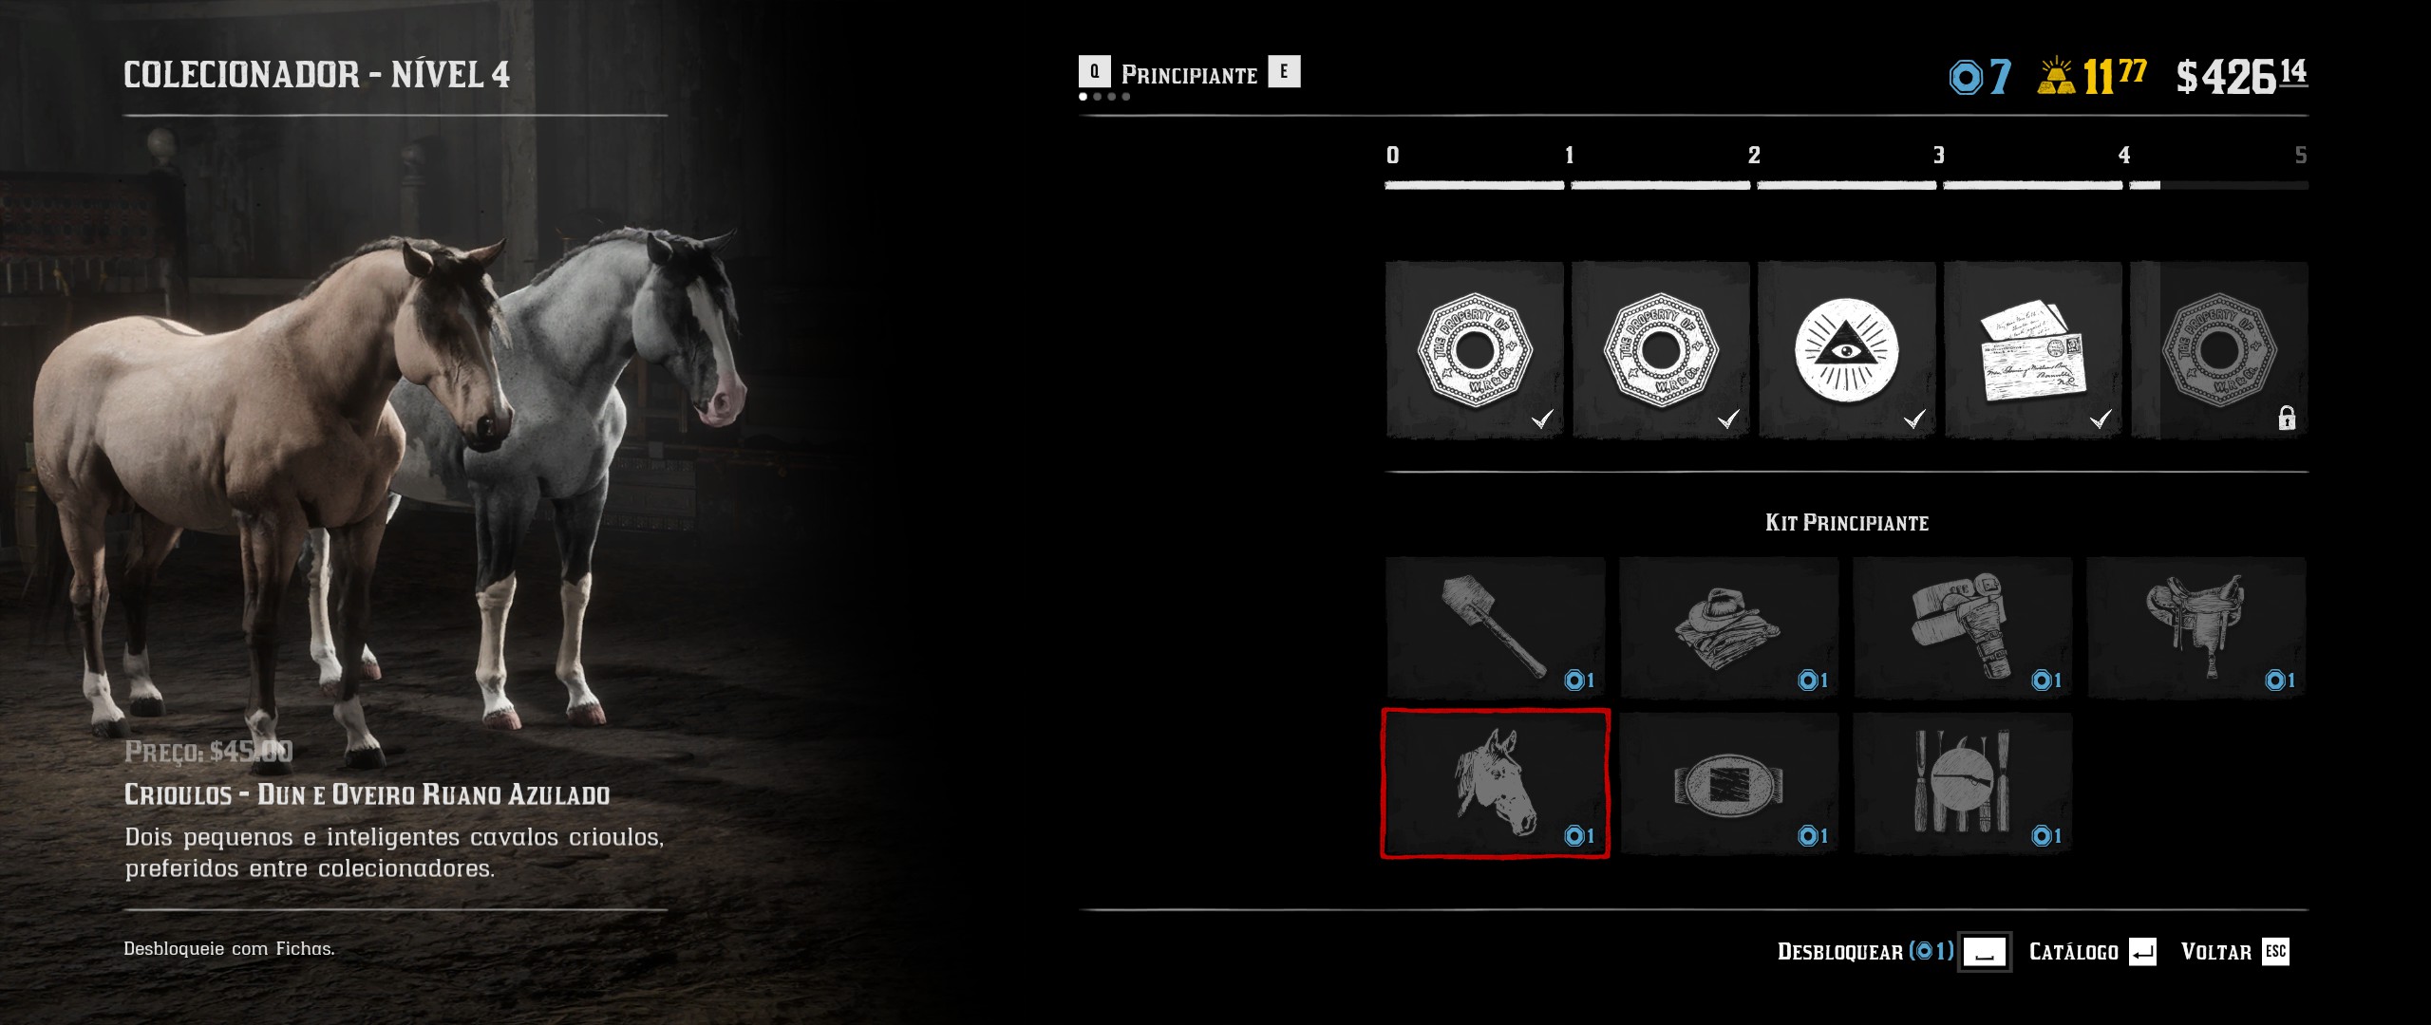Select the saddle item
This screenshot has width=2431, height=1025.
2196,627
